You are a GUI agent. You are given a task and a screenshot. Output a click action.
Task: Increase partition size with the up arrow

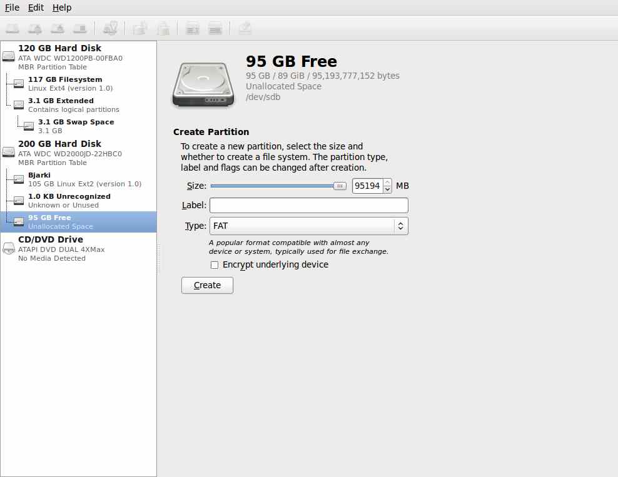point(388,183)
